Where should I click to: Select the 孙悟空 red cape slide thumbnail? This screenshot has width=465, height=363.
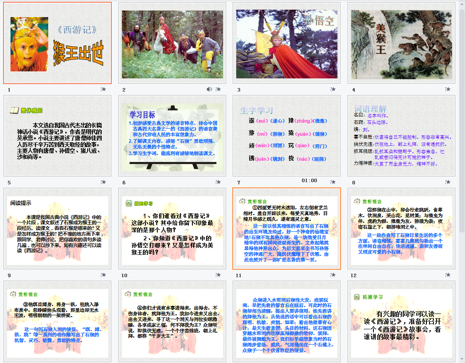point(287,43)
